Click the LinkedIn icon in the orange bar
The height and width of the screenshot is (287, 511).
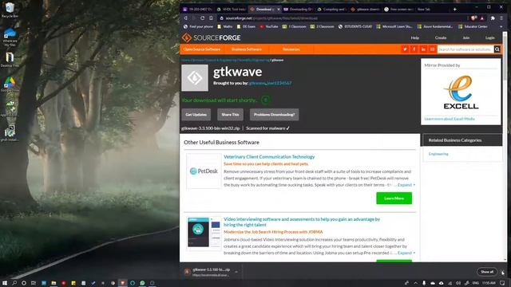pos(423,49)
